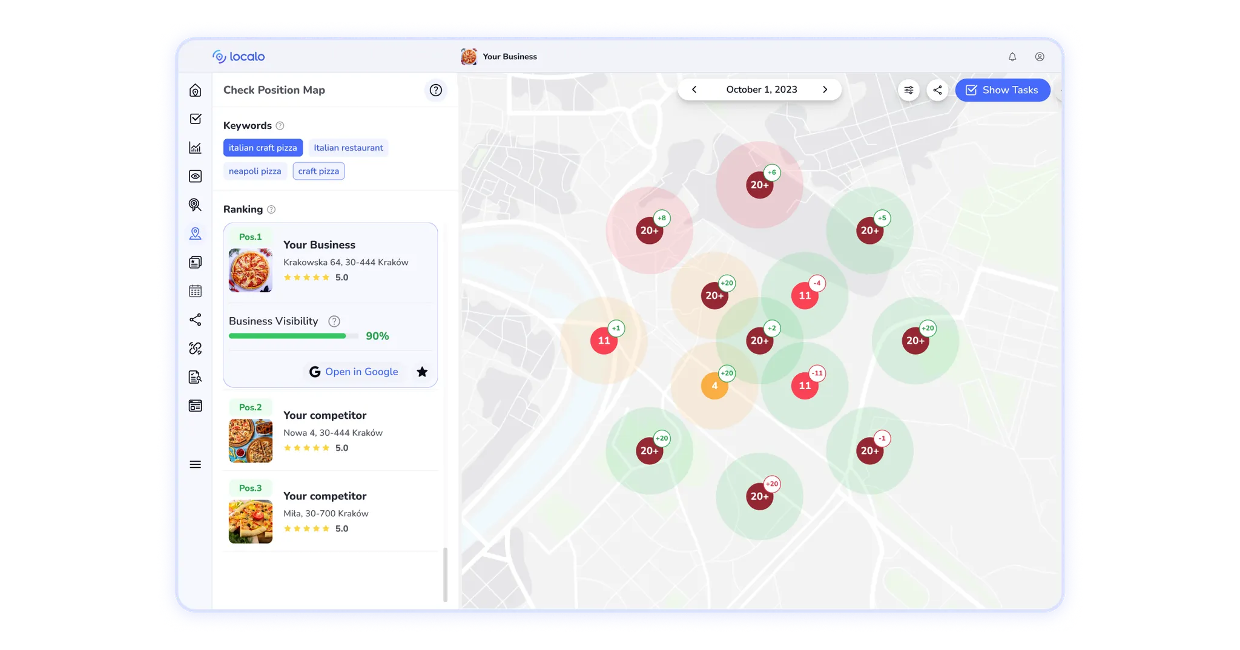Advance to next date with right chevron
The image size is (1240, 650).
pyautogui.click(x=825, y=90)
